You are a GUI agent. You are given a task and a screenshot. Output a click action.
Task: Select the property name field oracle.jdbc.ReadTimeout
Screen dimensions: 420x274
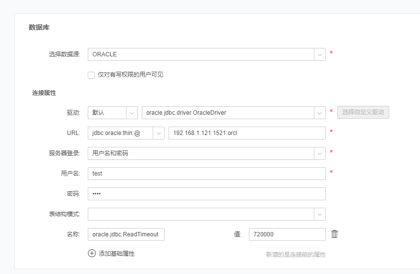tap(126, 234)
